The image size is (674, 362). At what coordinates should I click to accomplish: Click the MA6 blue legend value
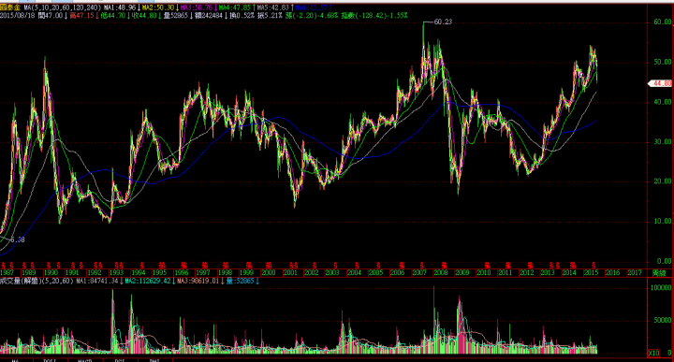click(311, 7)
